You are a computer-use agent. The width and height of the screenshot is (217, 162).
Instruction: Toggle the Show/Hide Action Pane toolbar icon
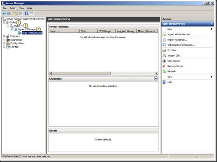[x=31, y=14]
